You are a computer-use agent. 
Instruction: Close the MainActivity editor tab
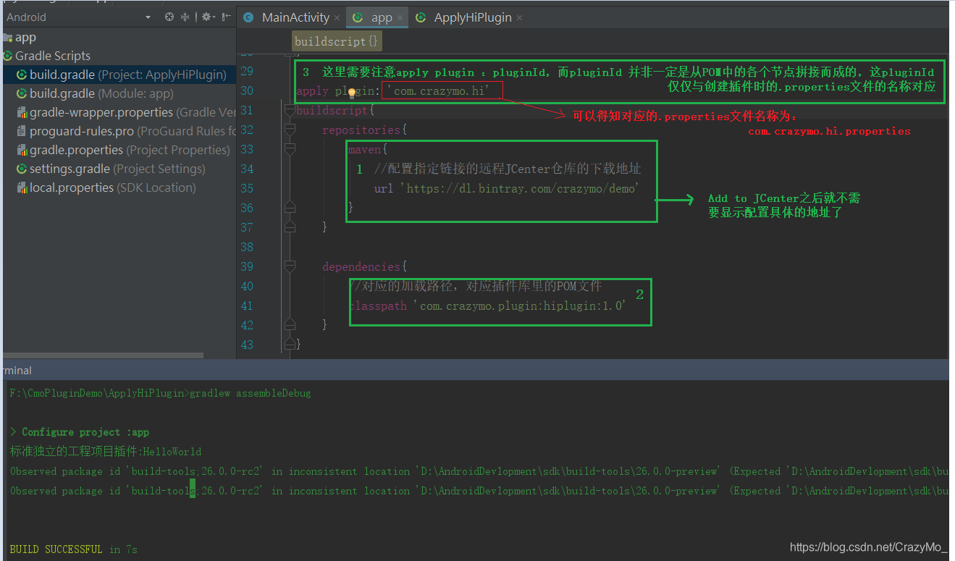click(338, 18)
